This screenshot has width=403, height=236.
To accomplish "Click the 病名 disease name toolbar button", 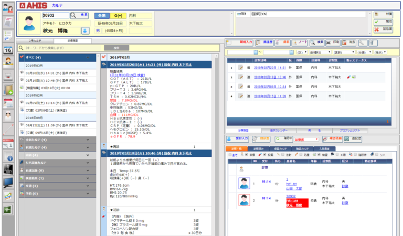I will pyautogui.click(x=283, y=42).
